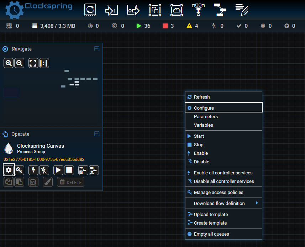Click the Clockspring gear logo
This screenshot has height=247, width=305.
[x=14, y=10]
